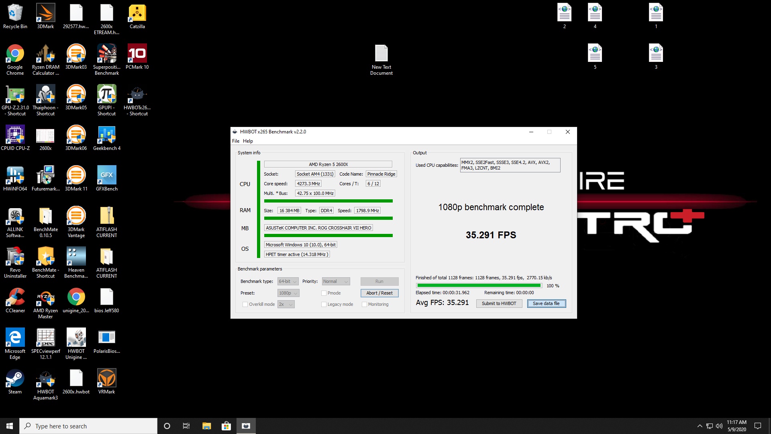Enable Legacy mode checkbox
The image size is (771, 434).
click(x=324, y=304)
